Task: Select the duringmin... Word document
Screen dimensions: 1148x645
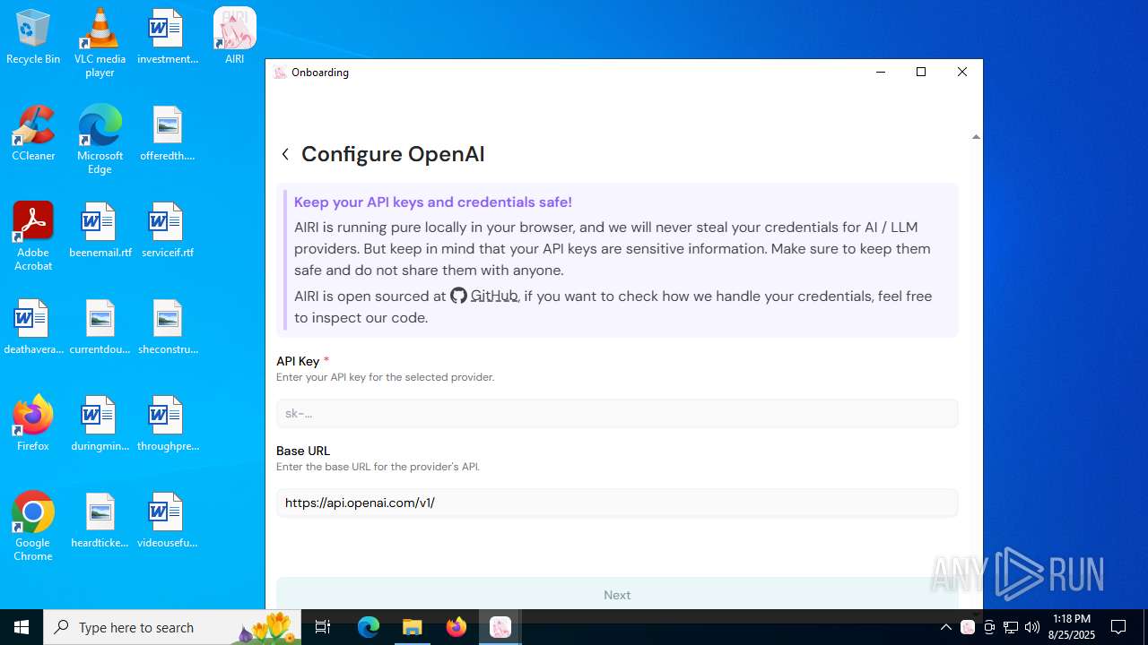Action: coord(100,423)
